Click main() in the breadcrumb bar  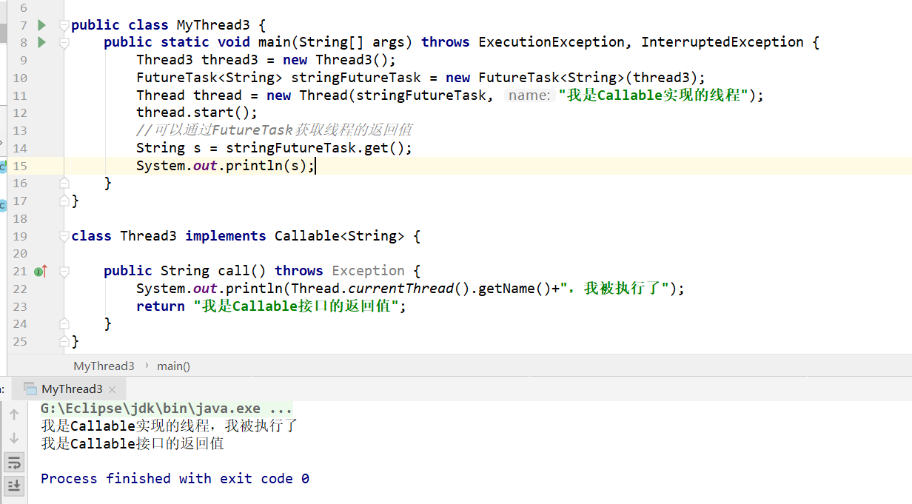[173, 366]
